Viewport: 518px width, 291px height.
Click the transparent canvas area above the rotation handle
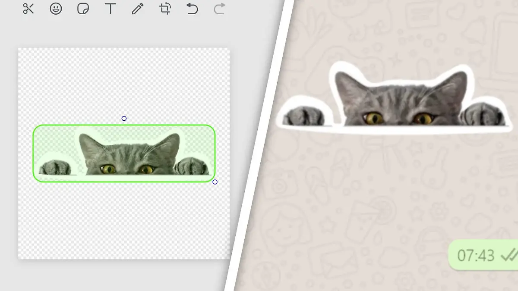(124, 82)
